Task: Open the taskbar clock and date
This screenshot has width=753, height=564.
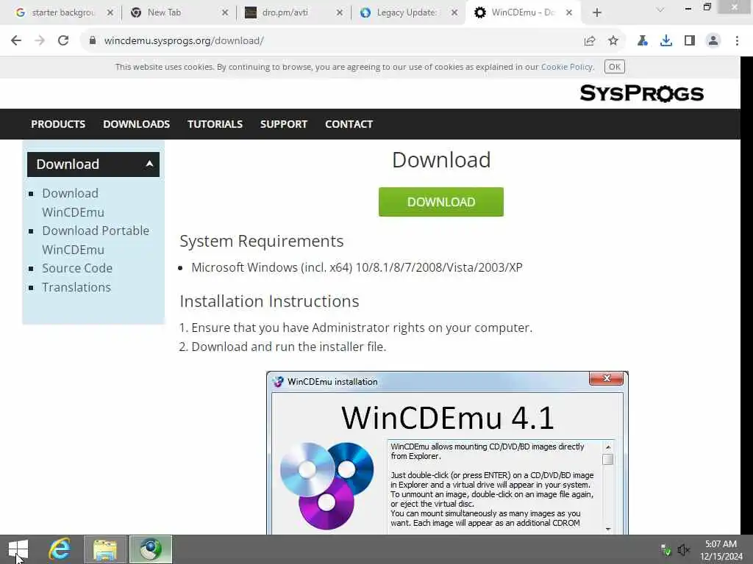Action: pyautogui.click(x=721, y=550)
